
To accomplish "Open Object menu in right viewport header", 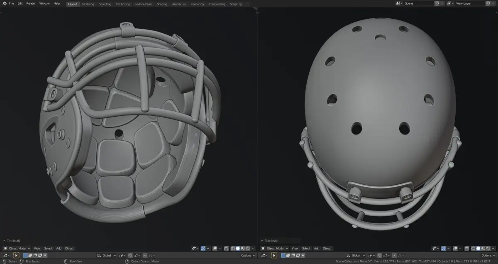I will click(x=327, y=248).
